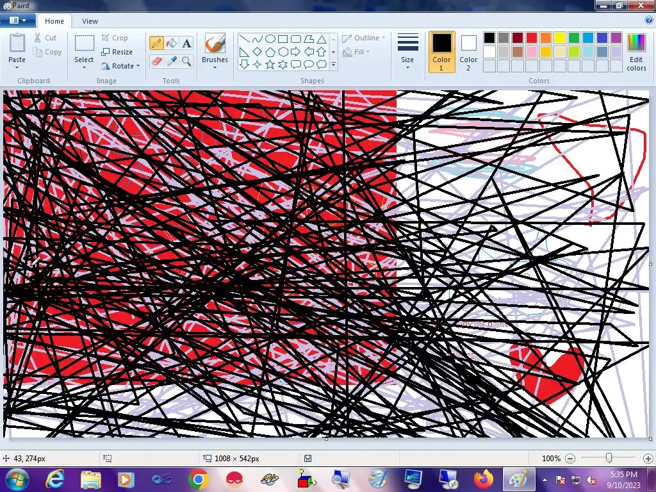Viewport: 656px width, 492px height.
Task: Open Paint Help question mark
Action: tap(649, 20)
